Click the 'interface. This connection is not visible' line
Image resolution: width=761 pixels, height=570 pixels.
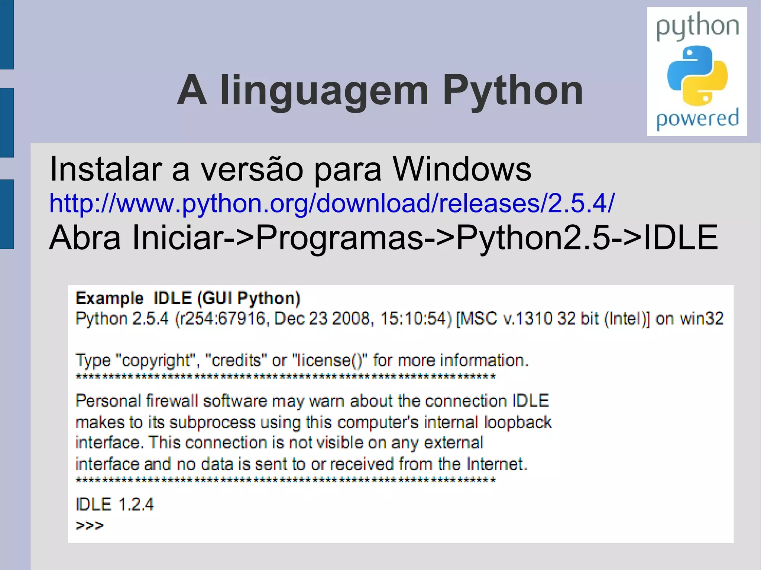[279, 443]
